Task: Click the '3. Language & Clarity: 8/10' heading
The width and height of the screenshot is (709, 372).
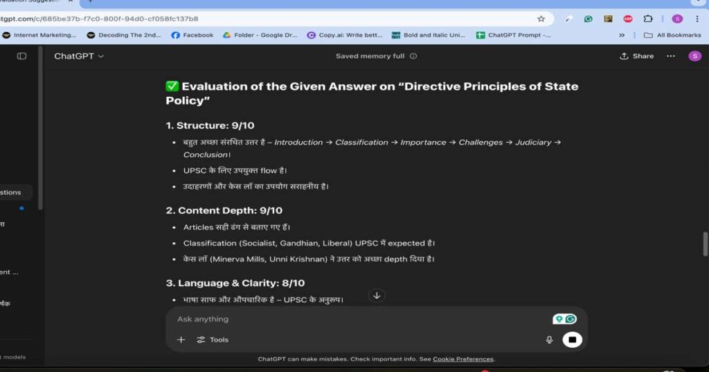Action: coord(235,283)
